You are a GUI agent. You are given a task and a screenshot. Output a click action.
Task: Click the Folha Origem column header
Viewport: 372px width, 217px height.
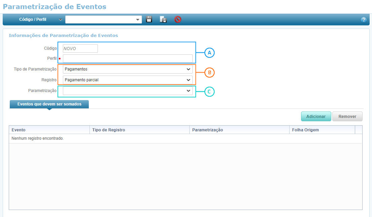[x=322, y=130]
